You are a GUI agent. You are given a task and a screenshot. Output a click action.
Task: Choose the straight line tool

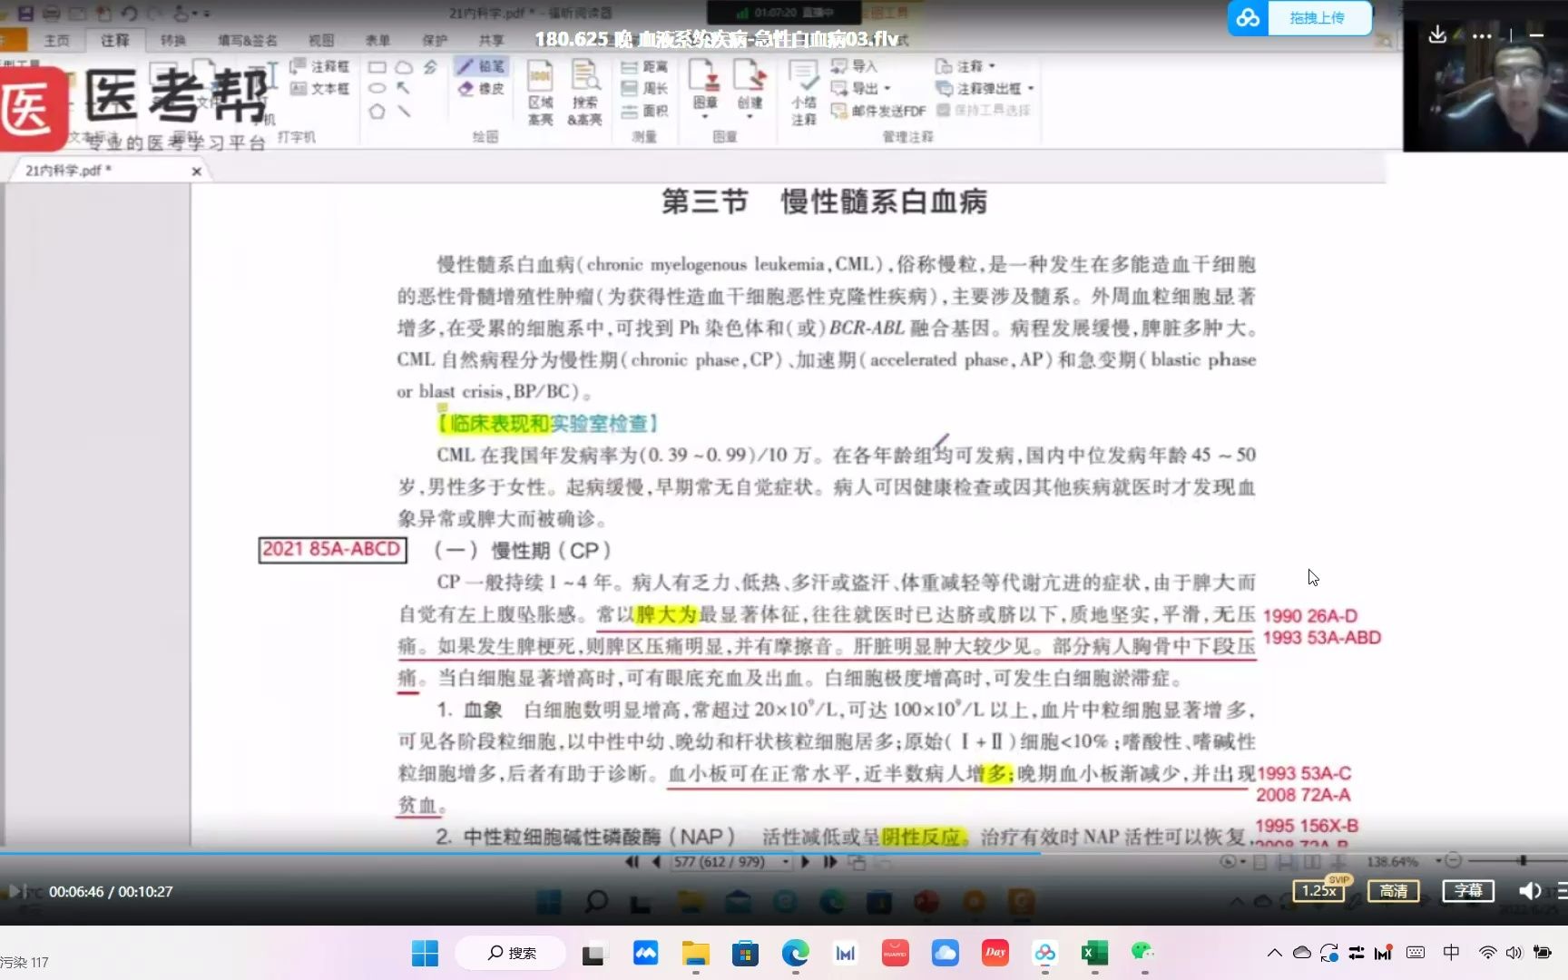coord(404,112)
